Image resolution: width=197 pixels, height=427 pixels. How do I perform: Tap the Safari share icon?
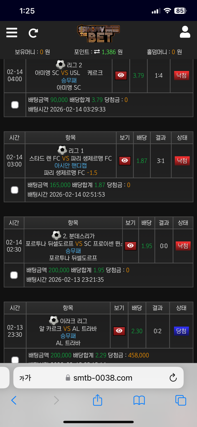point(98,400)
